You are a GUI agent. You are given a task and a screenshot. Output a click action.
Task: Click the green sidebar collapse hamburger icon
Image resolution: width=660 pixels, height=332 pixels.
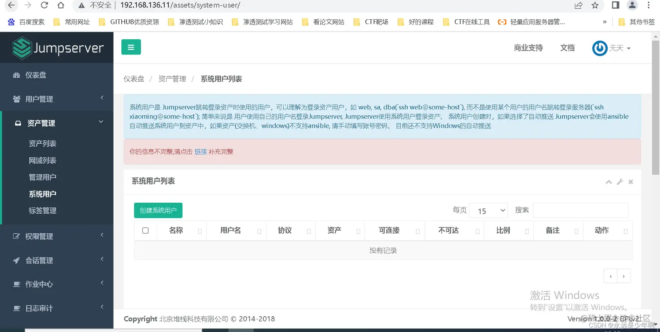[x=131, y=47]
